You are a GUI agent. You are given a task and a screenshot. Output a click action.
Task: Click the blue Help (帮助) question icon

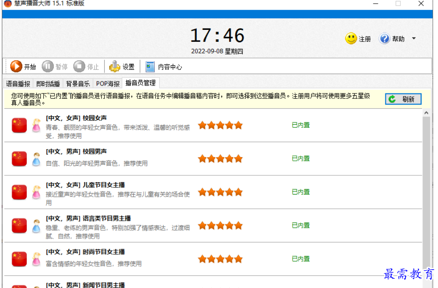384,39
